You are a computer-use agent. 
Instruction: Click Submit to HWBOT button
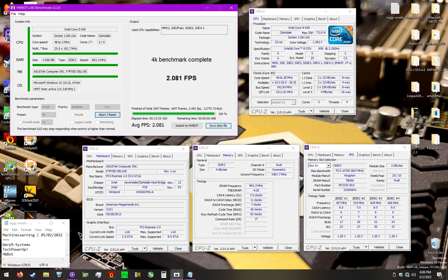pos(187,126)
